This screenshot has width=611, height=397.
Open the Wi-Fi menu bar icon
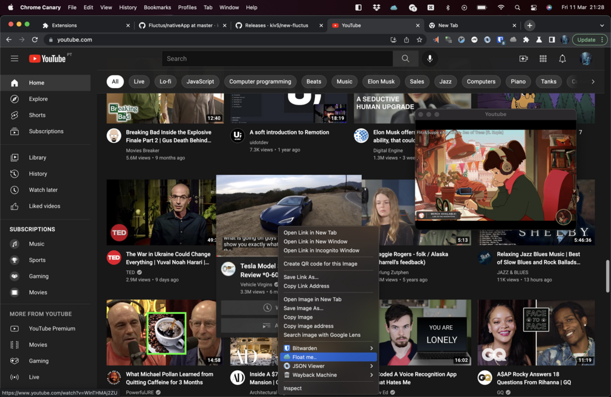[x=501, y=7]
